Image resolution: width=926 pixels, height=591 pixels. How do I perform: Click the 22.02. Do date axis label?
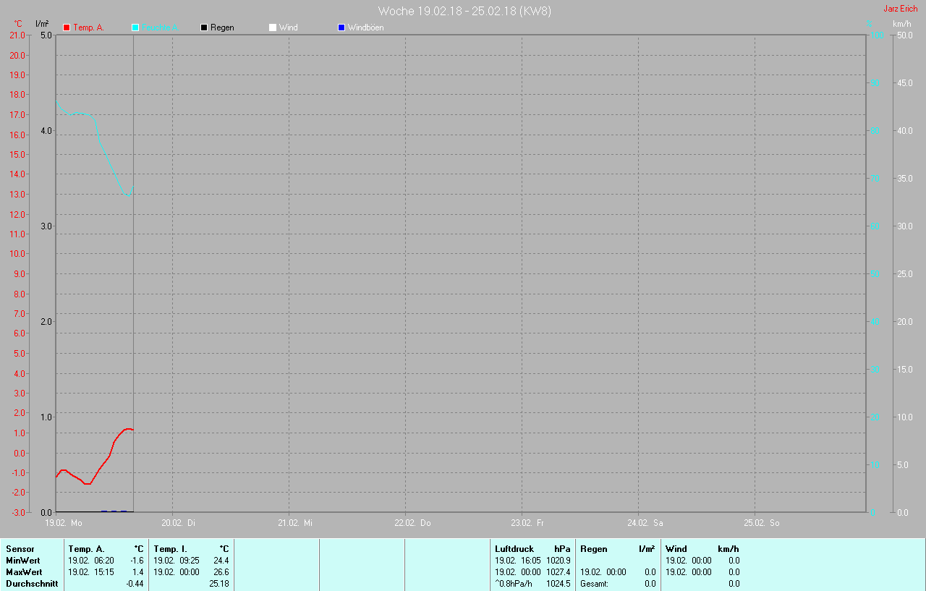click(x=412, y=522)
